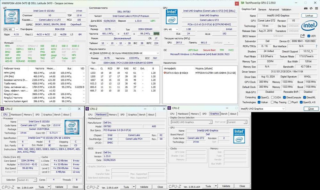The image size is (320, 190).
Task: Click the Bus Interface question mark
Action: (x=316, y=46)
